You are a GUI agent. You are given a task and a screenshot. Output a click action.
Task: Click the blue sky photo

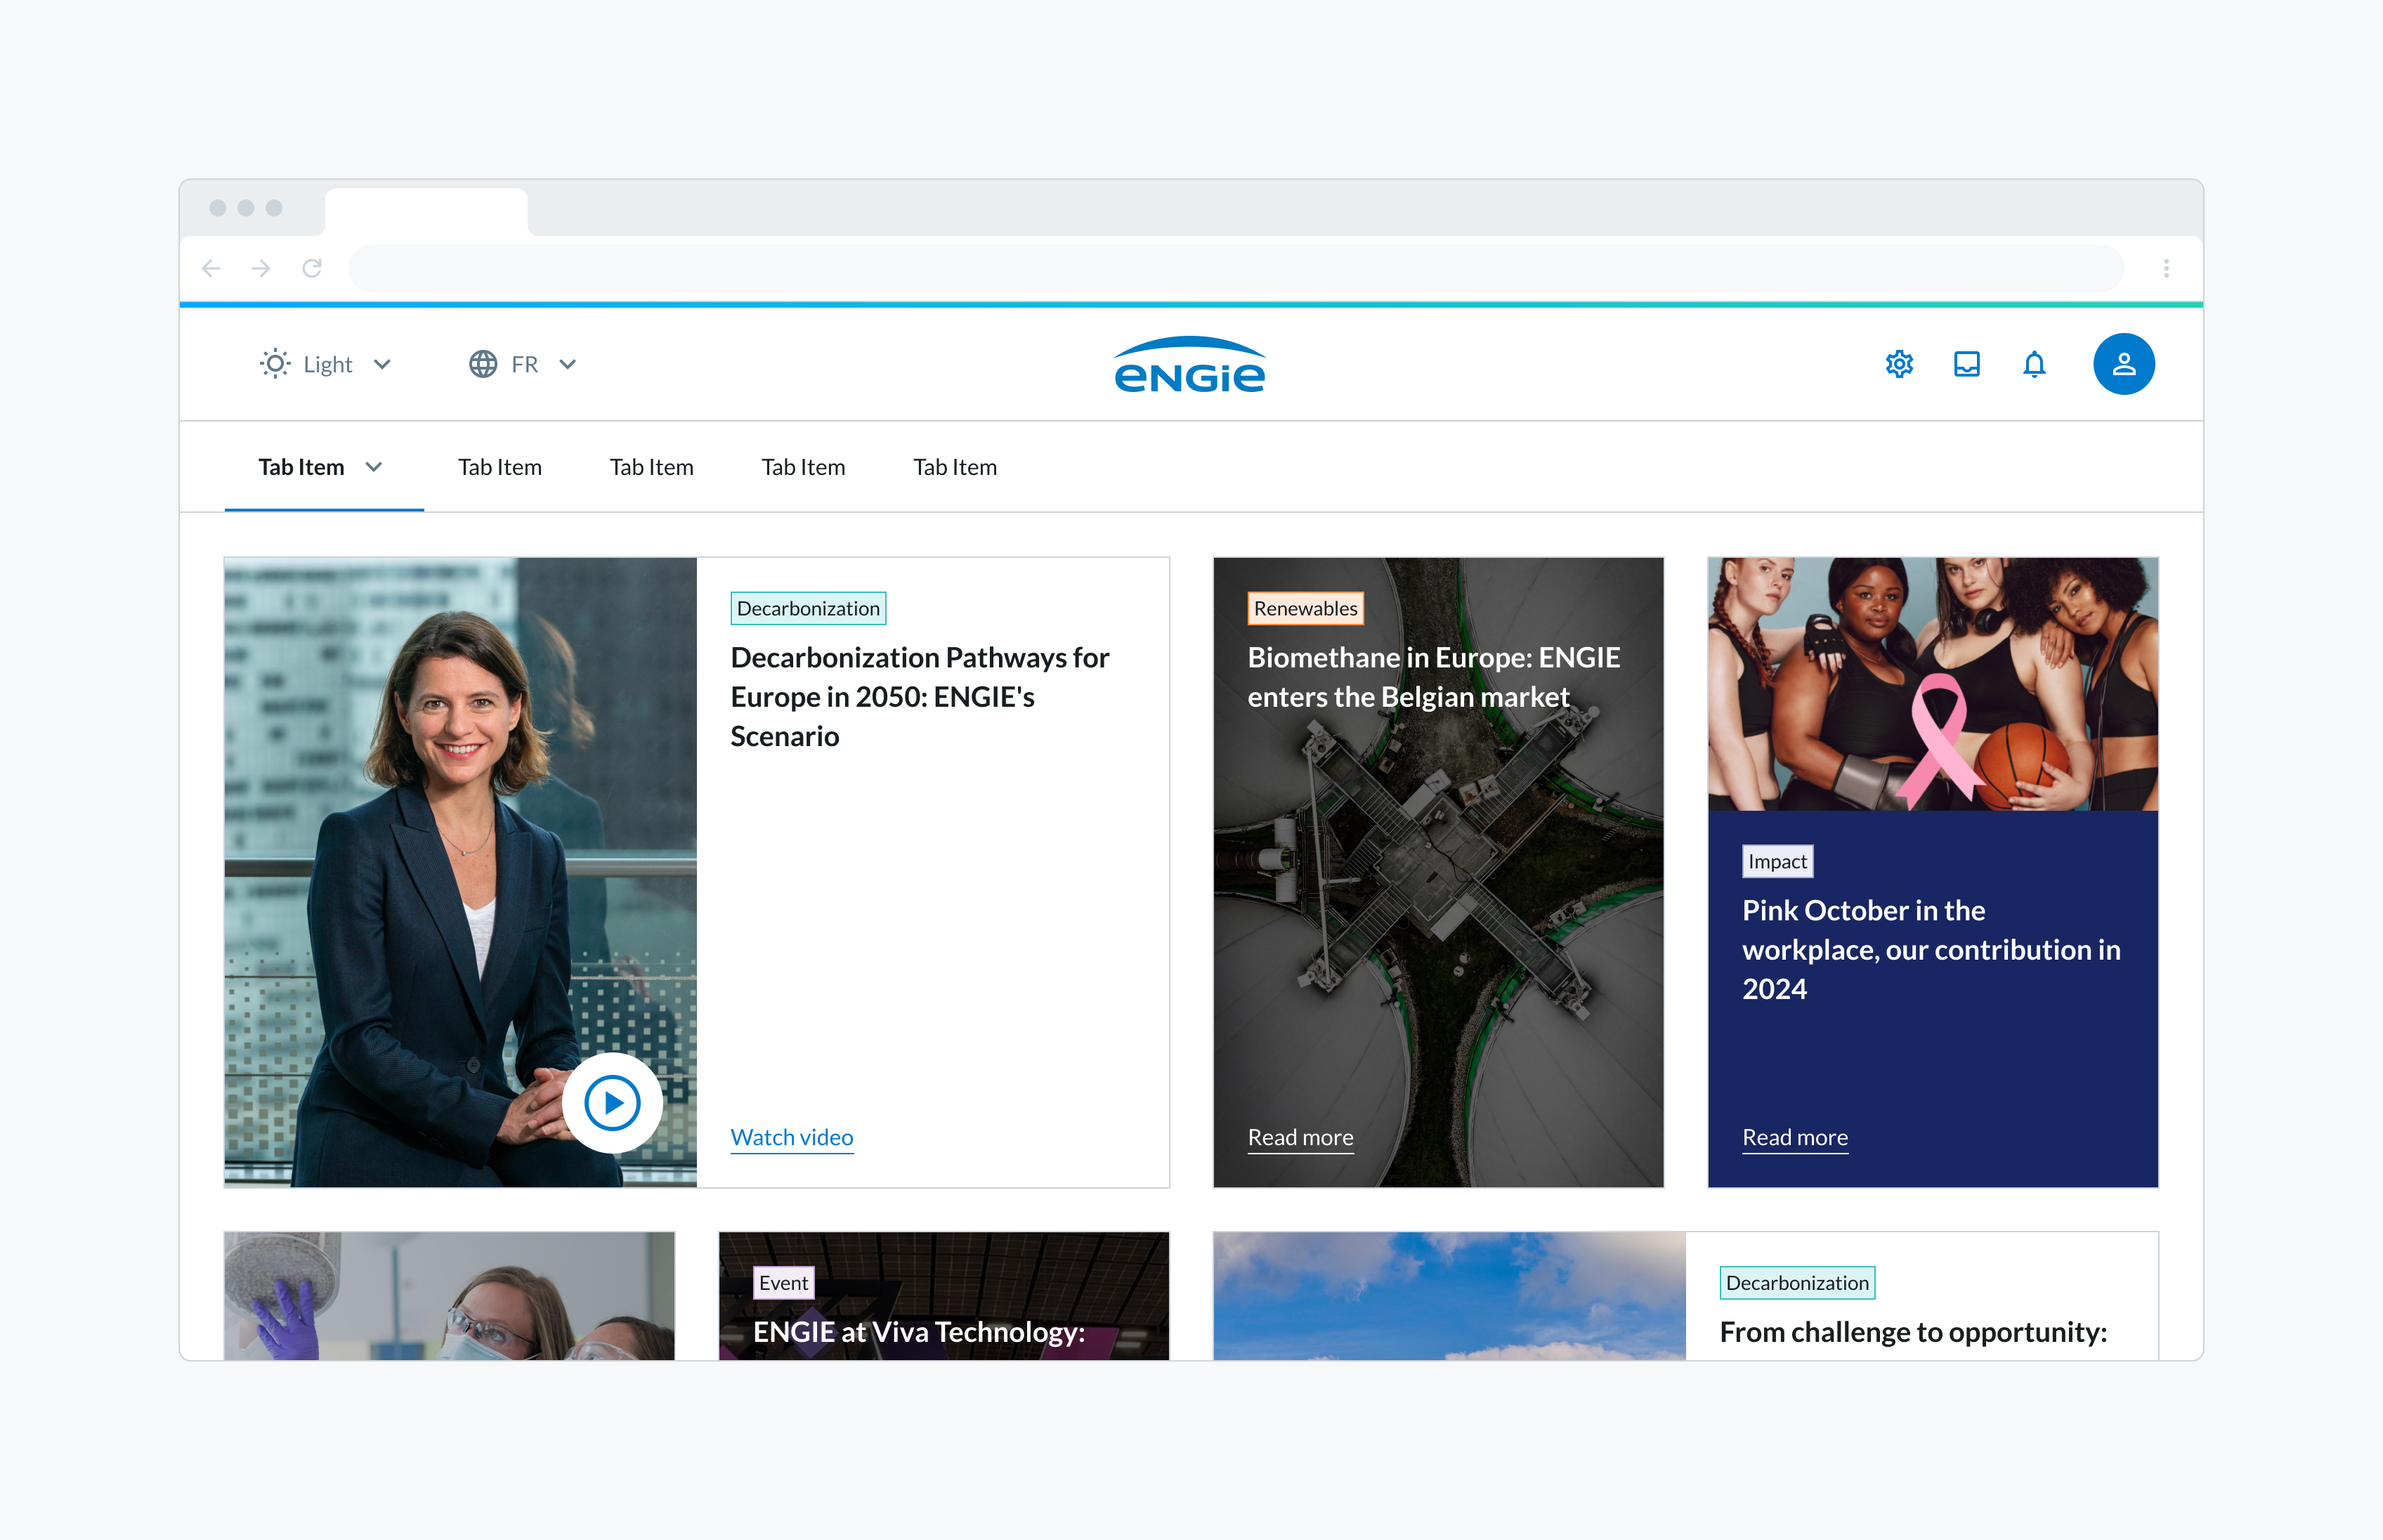click(1450, 1296)
